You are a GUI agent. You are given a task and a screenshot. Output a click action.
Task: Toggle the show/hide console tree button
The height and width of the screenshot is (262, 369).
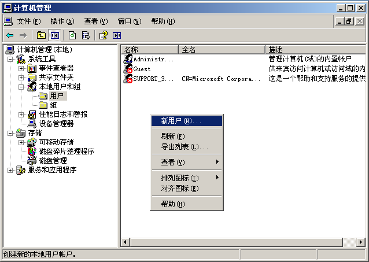(54, 35)
